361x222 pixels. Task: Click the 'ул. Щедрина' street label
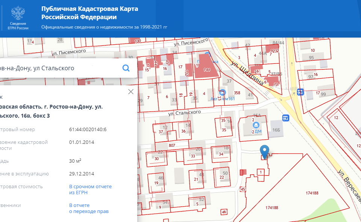tap(247, 73)
